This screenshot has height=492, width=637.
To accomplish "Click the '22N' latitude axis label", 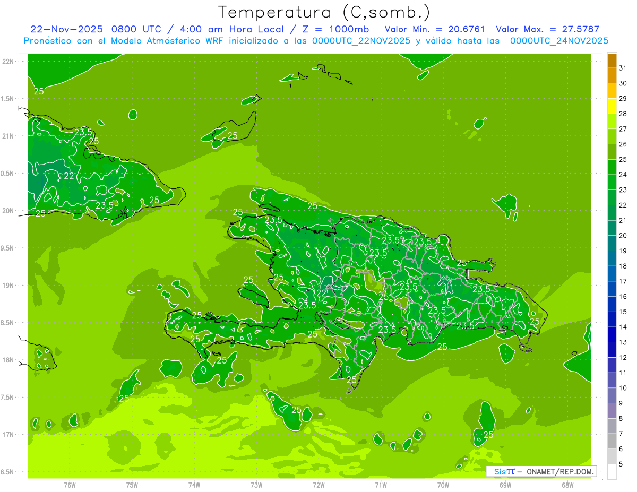I will tap(8, 61).
